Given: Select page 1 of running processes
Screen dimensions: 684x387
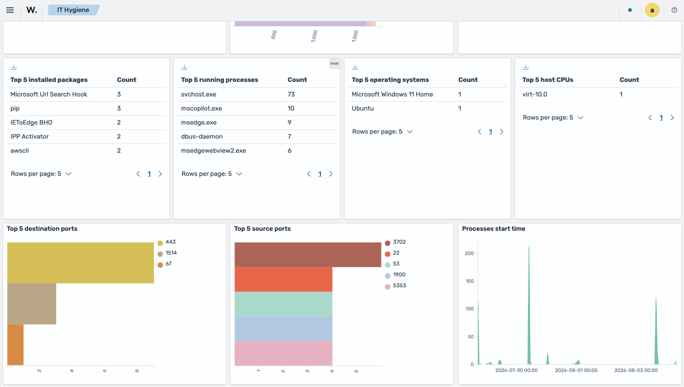Looking at the screenshot, I should click(x=320, y=174).
